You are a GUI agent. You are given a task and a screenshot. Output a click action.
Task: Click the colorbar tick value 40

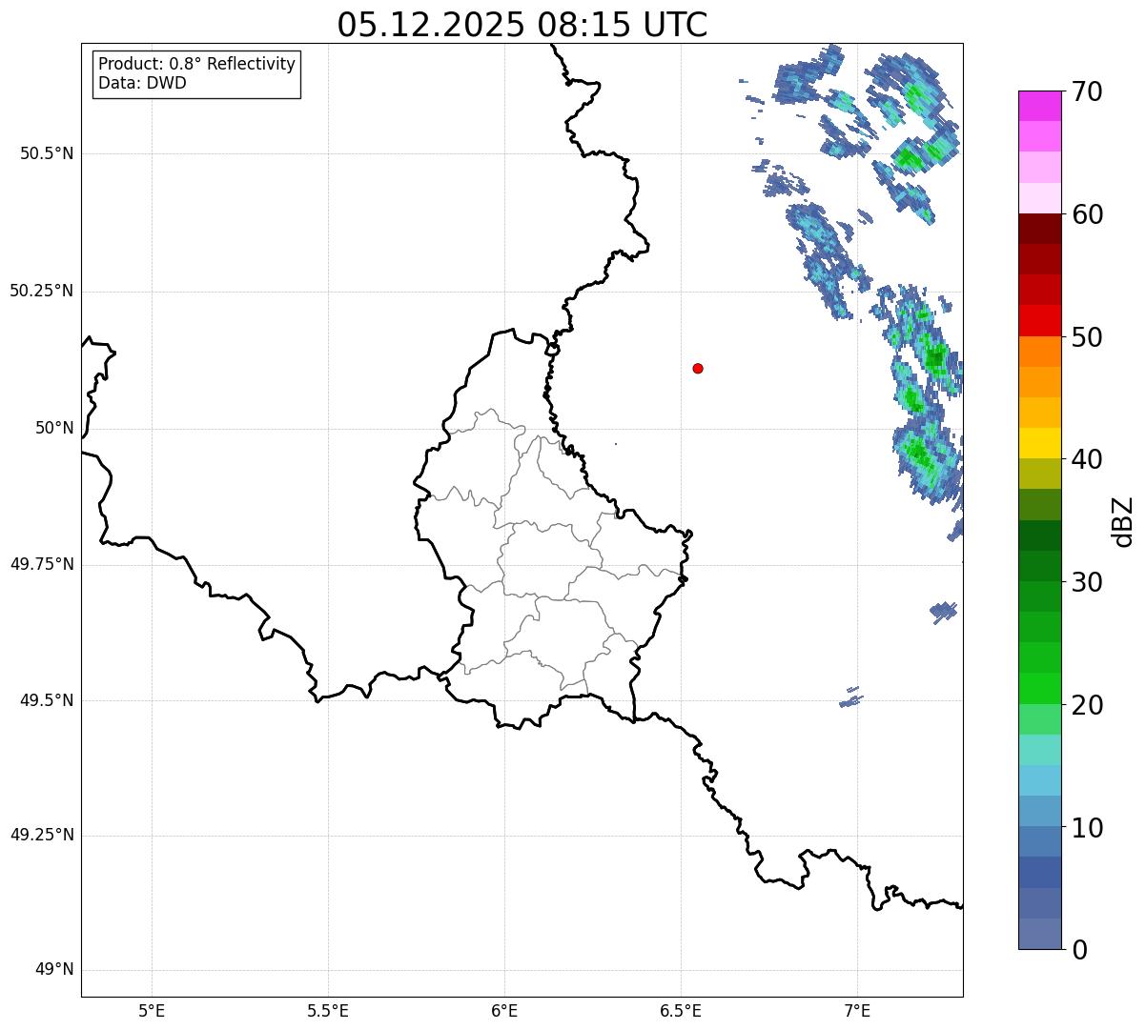(1087, 459)
